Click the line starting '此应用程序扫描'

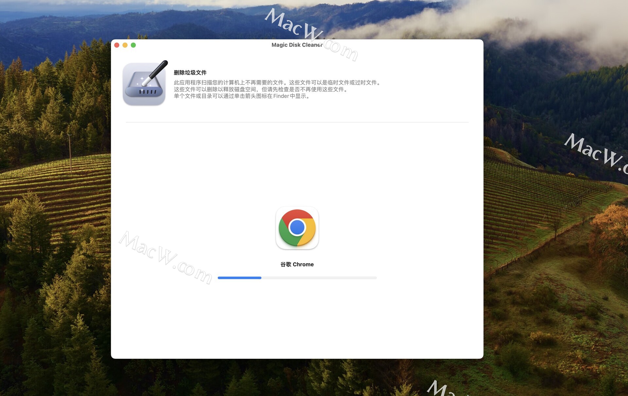pos(278,83)
